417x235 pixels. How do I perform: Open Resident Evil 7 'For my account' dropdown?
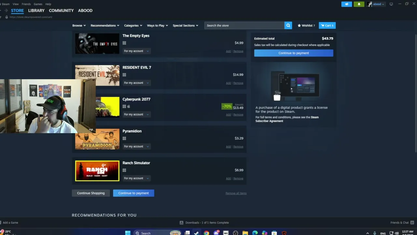(136, 83)
